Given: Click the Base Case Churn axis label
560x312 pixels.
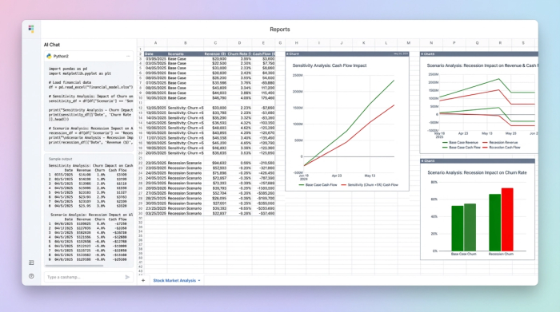Looking at the screenshot, I should coord(463,254).
